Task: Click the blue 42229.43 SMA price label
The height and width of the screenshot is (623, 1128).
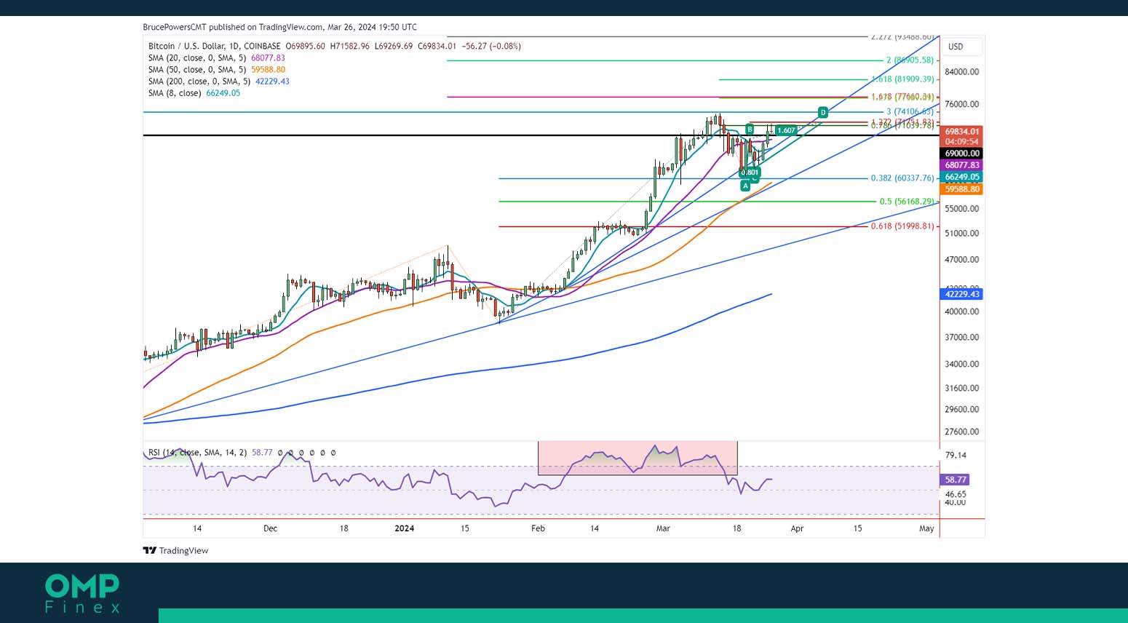Action: 962,294
